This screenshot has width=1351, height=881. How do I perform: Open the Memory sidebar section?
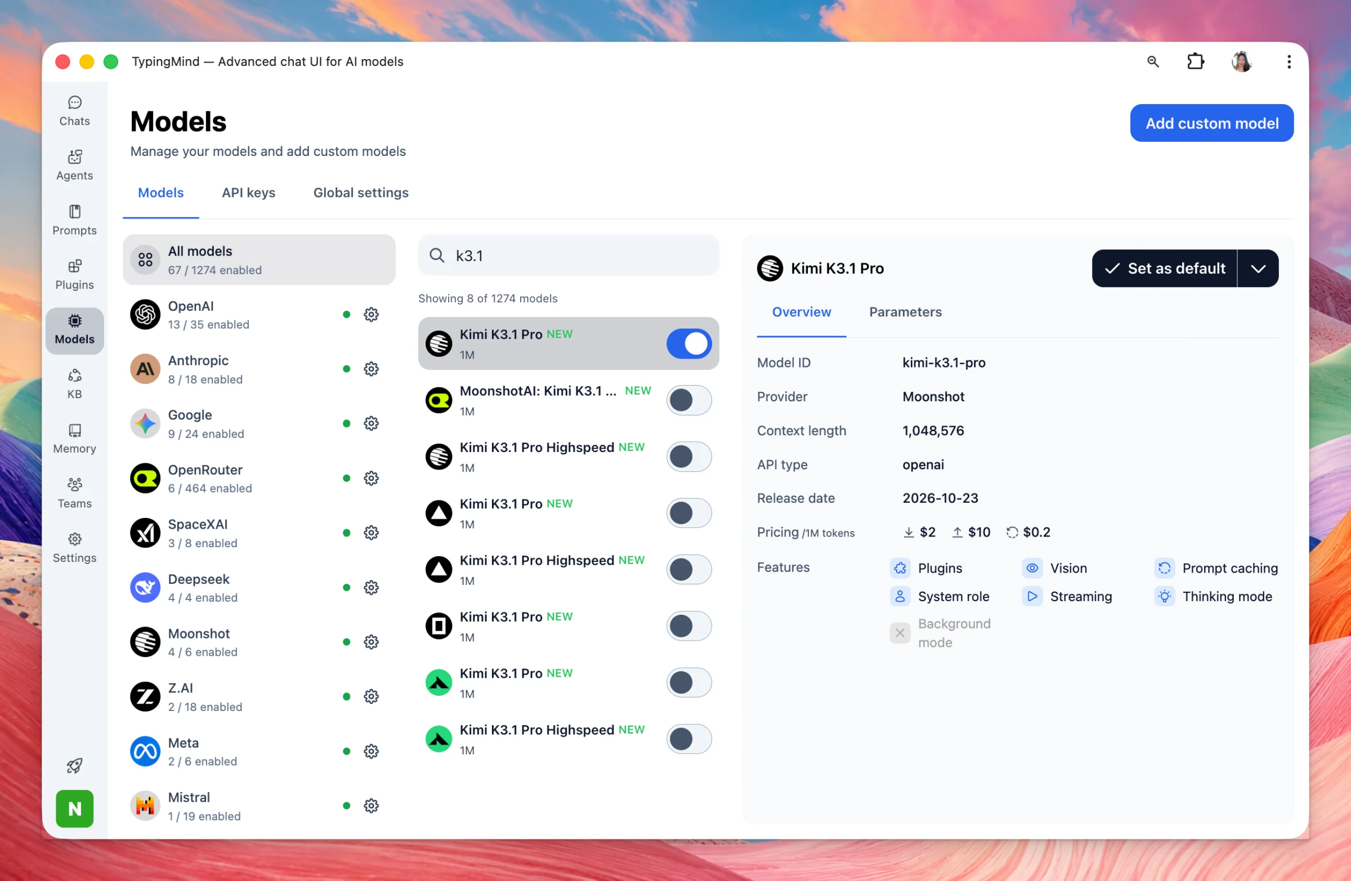[74, 439]
